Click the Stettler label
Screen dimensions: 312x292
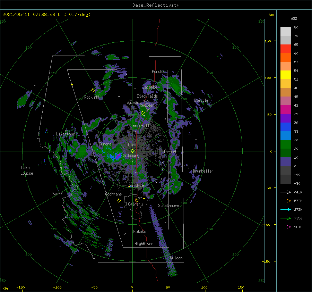[x=202, y=100]
